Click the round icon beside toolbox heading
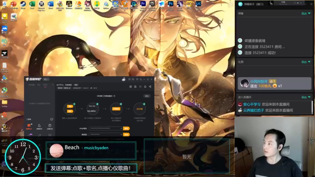The height and width of the screenshot is (177, 315). pos(52,119)
